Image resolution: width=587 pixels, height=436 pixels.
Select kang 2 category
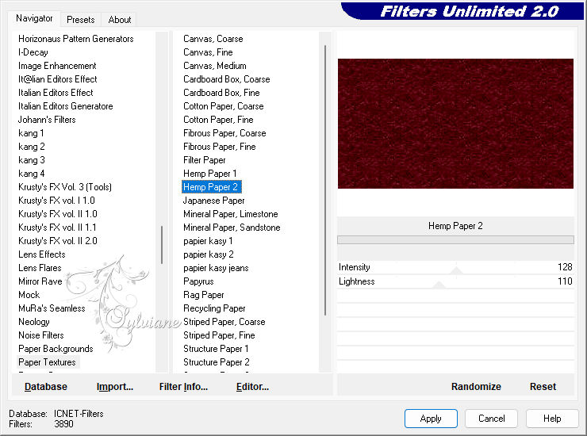(32, 147)
